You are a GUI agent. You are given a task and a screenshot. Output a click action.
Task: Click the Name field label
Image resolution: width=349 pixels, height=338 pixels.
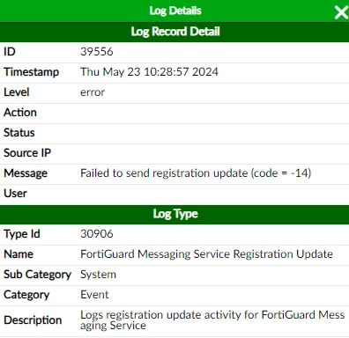(x=19, y=254)
